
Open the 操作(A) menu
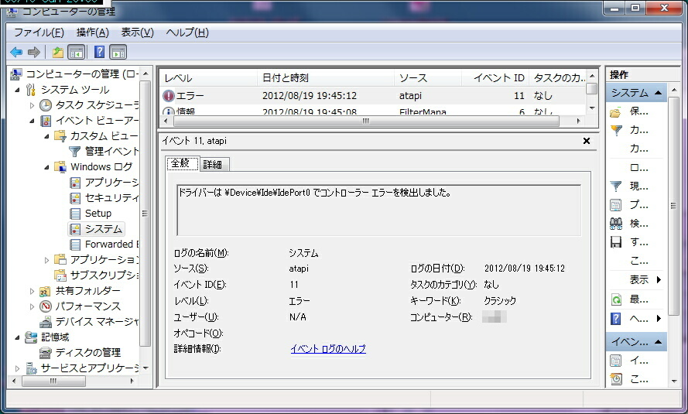[92, 33]
